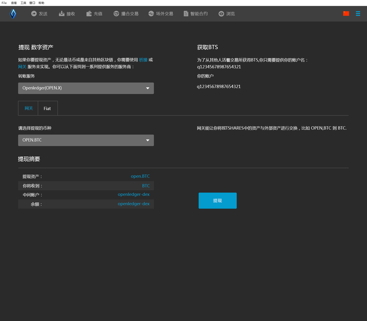Image resolution: width=367 pixels, height=321 pixels.
Task: Click the arrow of transfer service dropdown
Action: [148, 88]
